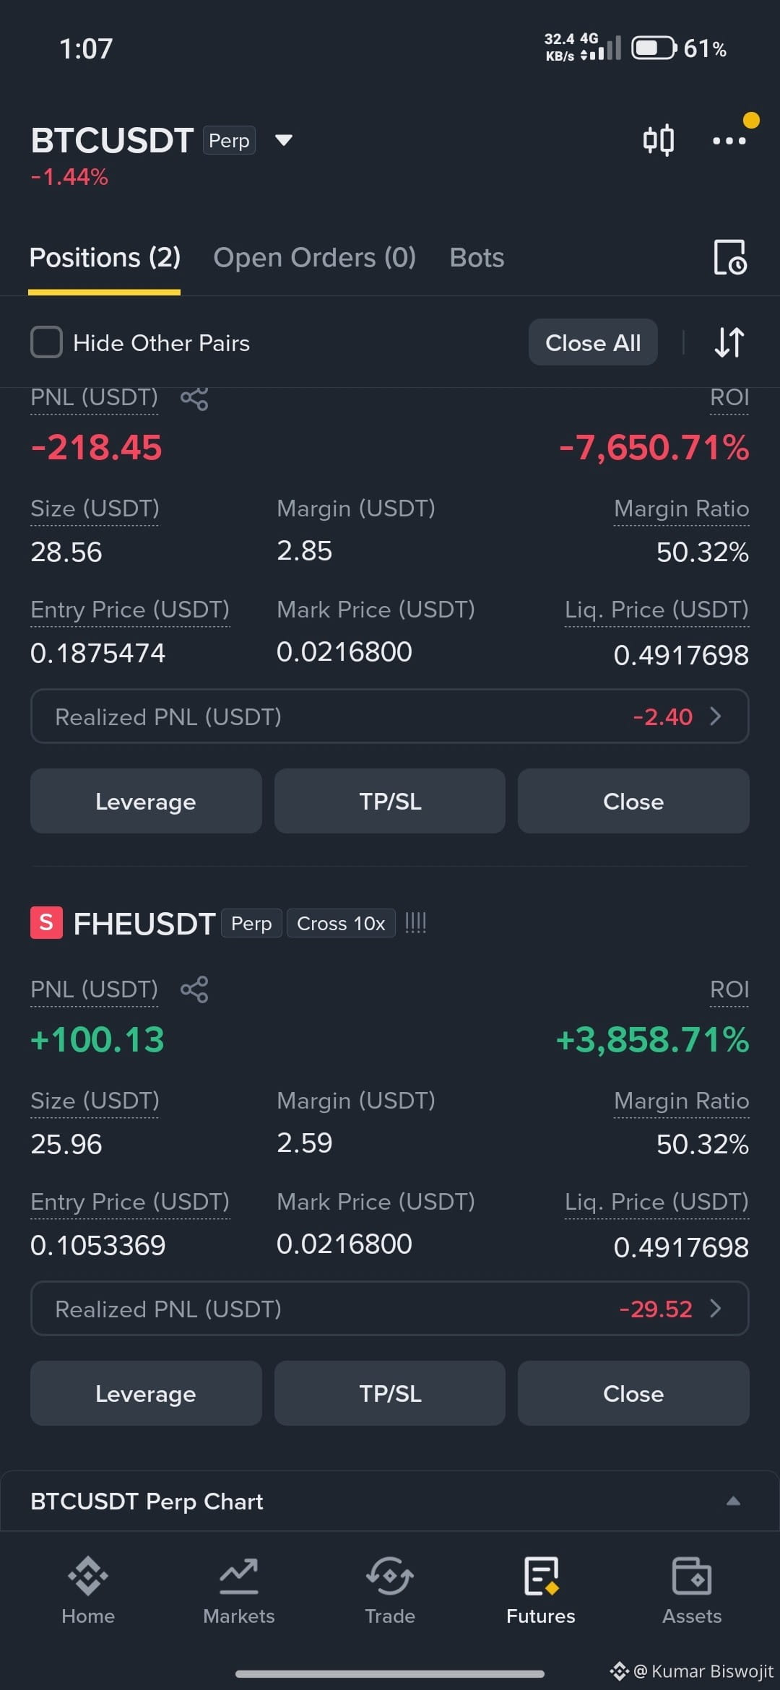Tap the sort arrows next to Close All
This screenshot has width=780, height=1690.
point(729,342)
